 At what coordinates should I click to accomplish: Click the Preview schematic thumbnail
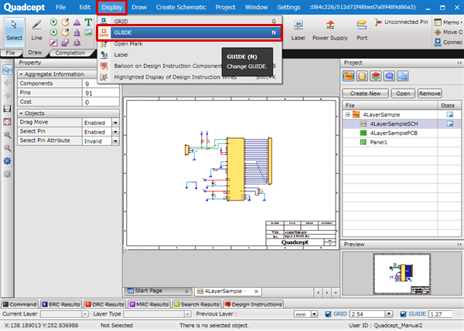(402, 274)
